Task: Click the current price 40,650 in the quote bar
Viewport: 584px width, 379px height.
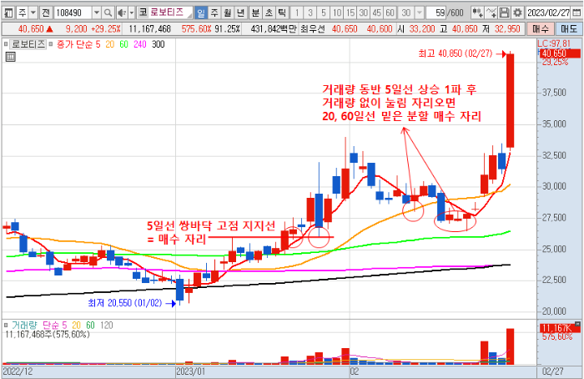Action: point(32,29)
